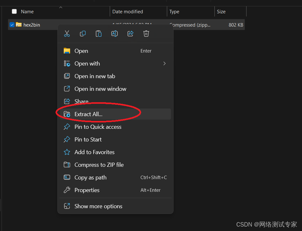Click the Share icon at the menu top
This screenshot has height=231, width=302.
130,33
